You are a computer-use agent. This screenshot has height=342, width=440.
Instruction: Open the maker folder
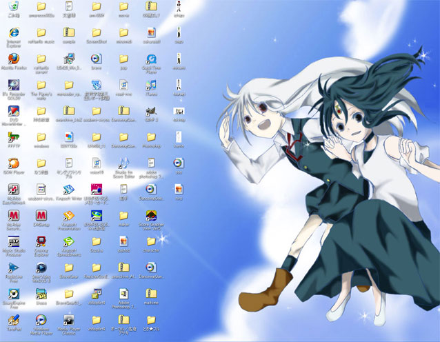[123, 215]
